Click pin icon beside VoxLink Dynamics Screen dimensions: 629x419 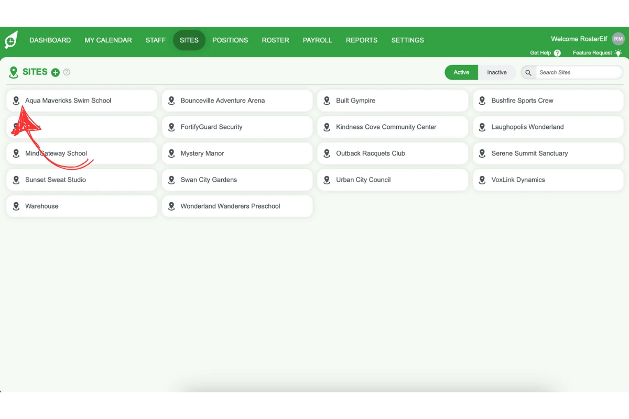pos(482,180)
